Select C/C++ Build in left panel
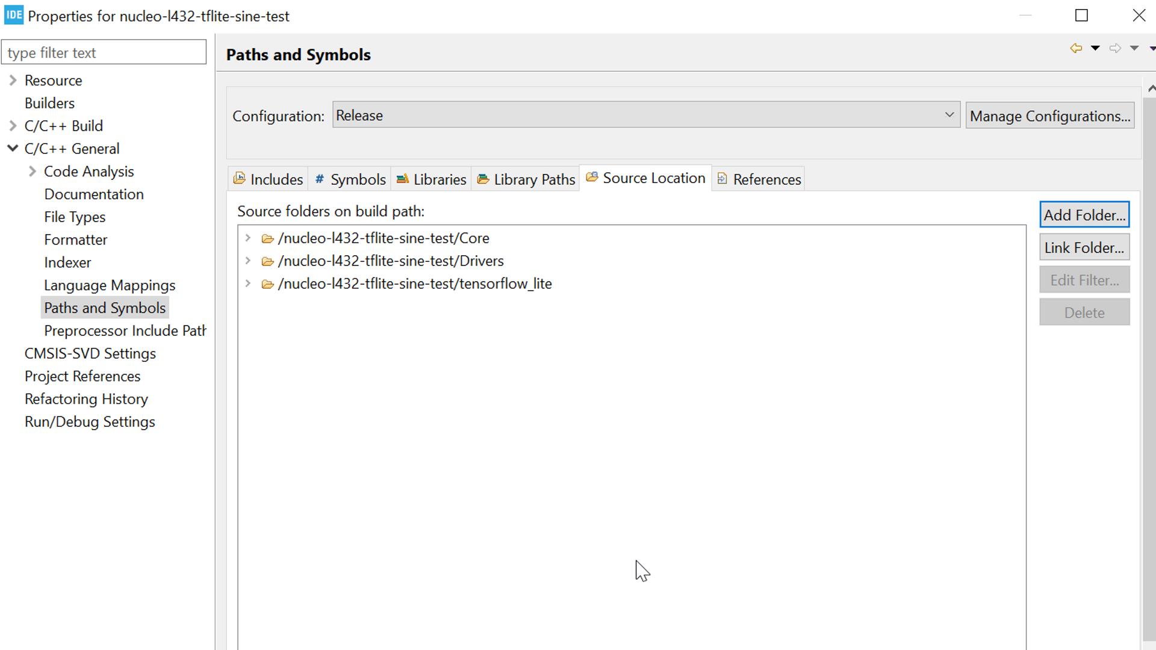The width and height of the screenshot is (1156, 650). click(x=63, y=125)
